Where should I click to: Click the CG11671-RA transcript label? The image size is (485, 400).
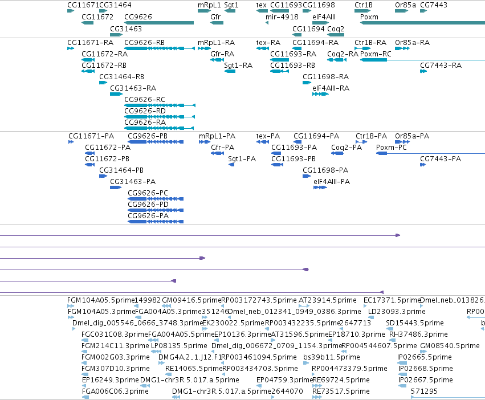(90, 42)
